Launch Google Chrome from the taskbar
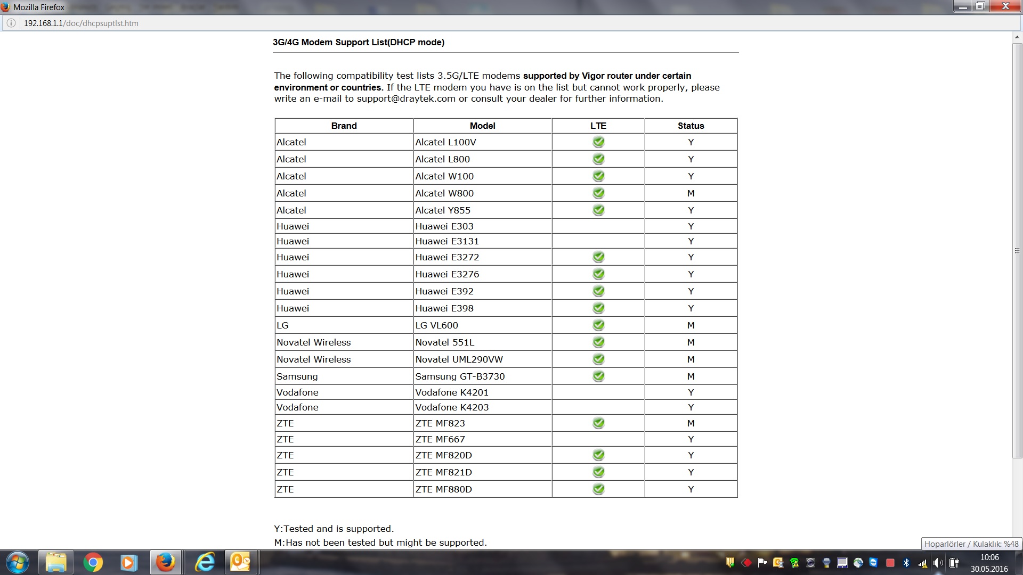 [93, 563]
